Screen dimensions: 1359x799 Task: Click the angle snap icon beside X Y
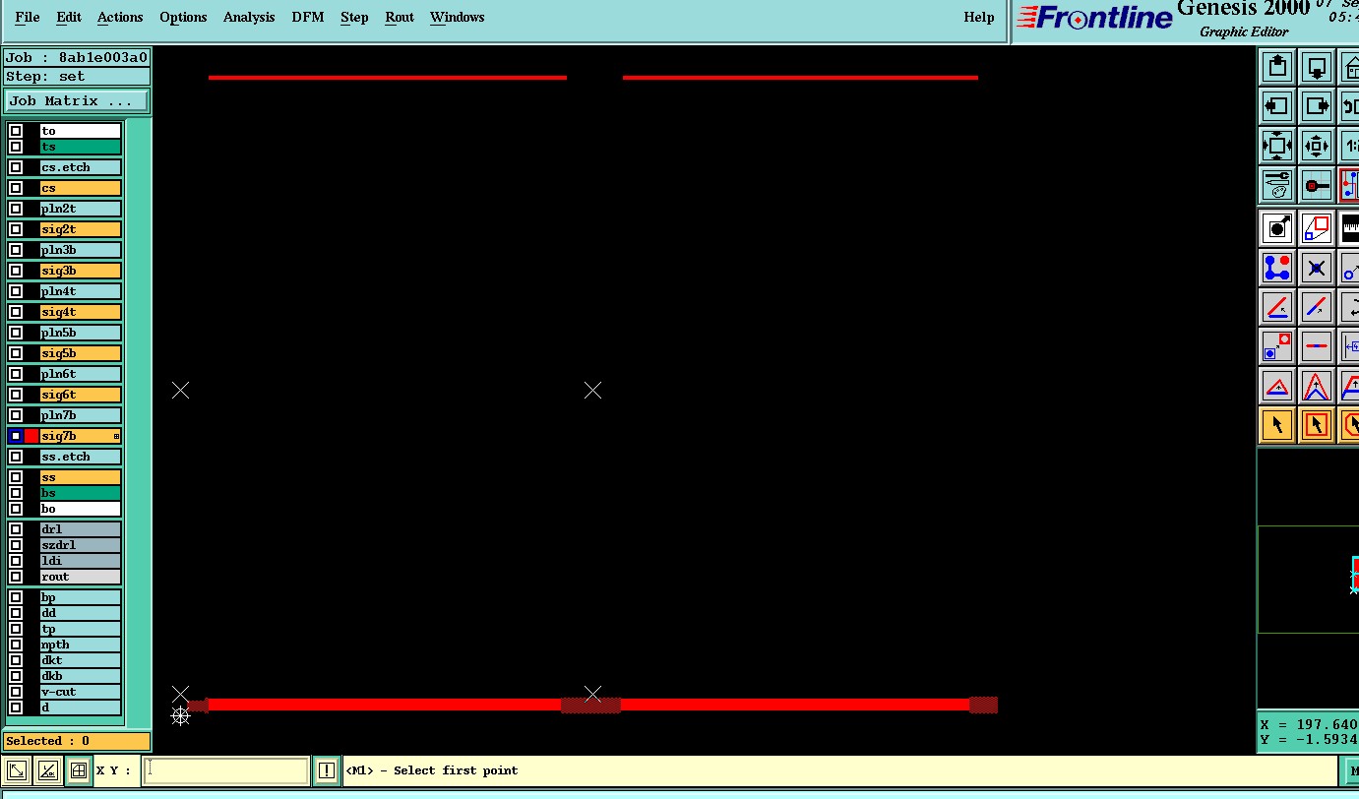(47, 770)
